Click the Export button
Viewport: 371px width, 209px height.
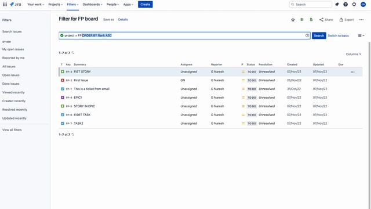tap(347, 20)
